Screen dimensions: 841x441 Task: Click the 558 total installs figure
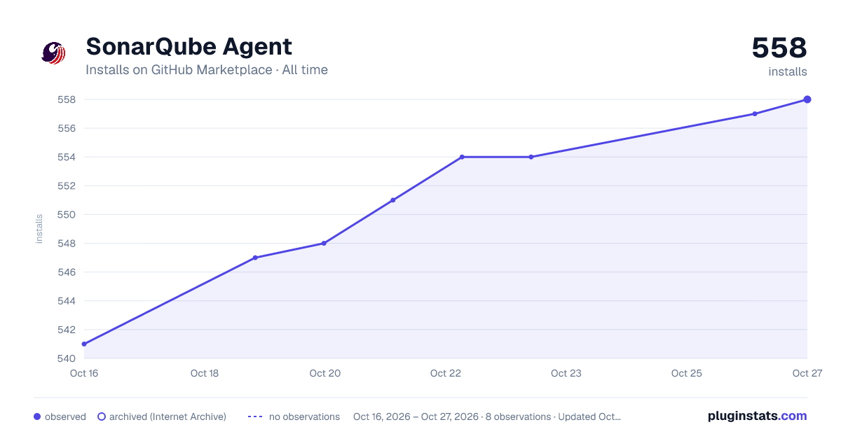(779, 48)
